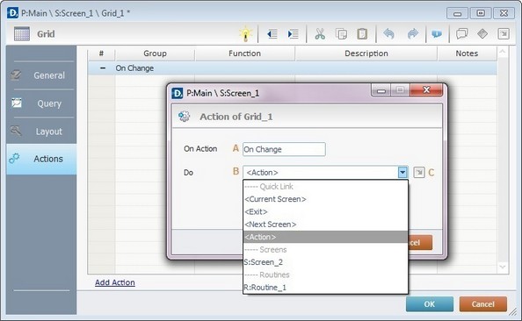Click the indent icon in toolbar
This screenshot has width=522, height=321.
pyautogui.click(x=293, y=34)
